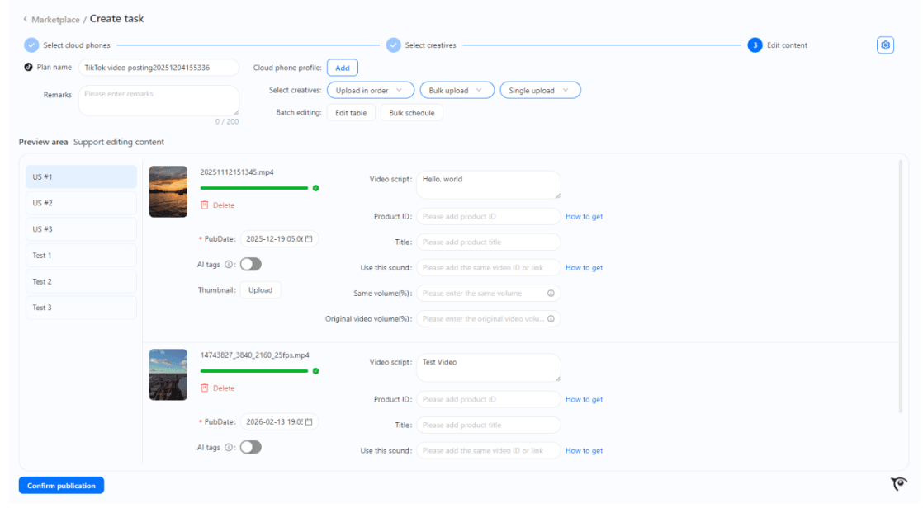Click the calendar icon in first PubDate field

(309, 238)
